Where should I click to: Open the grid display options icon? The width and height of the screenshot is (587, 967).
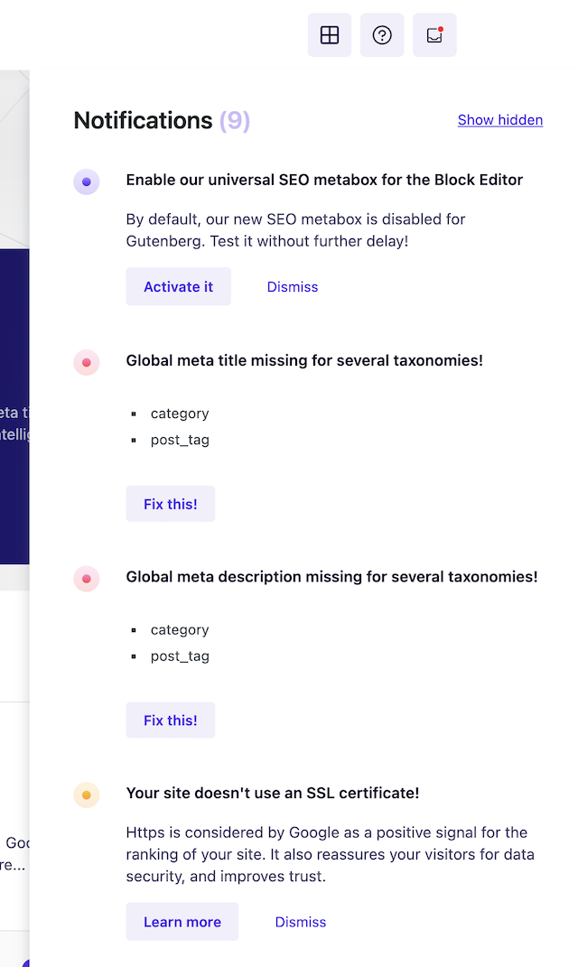[x=330, y=35]
